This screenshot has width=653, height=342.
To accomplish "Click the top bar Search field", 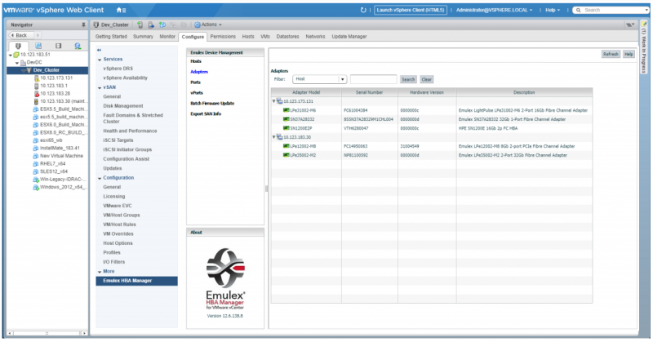I will pos(611,10).
